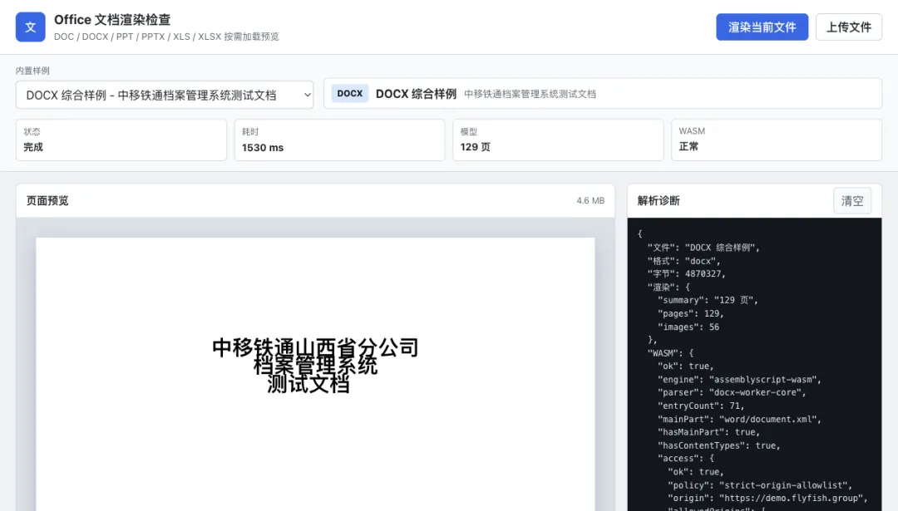Click the blue 文 app logo icon
This screenshot has height=511, width=898.
[31, 27]
